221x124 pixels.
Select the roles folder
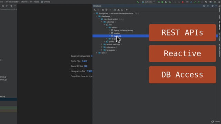point(104,53)
